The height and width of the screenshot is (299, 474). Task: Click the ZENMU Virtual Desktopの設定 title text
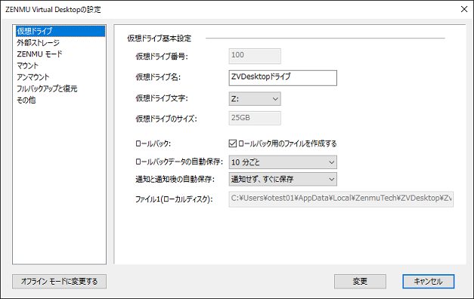pos(53,10)
